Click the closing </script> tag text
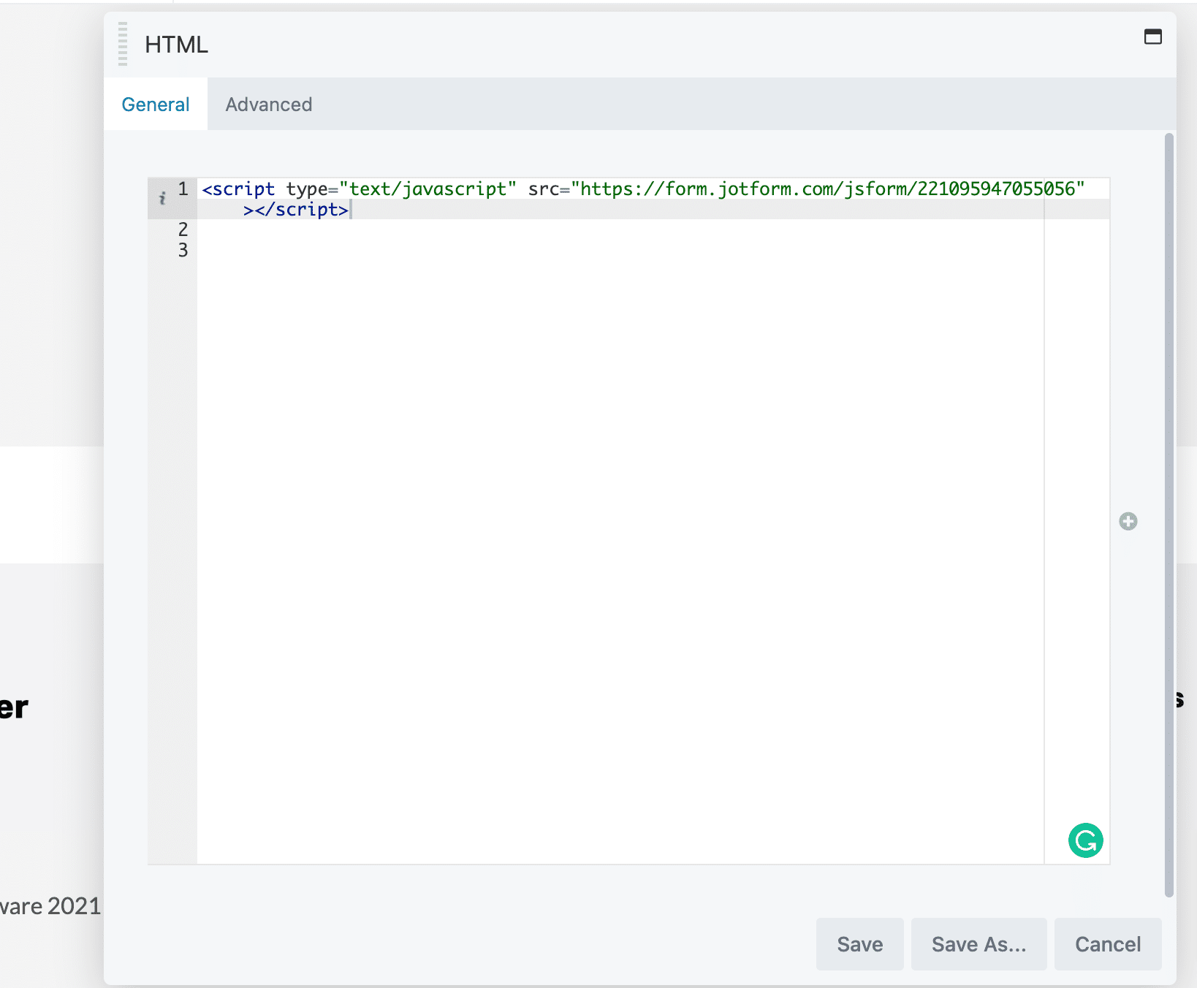The height and width of the screenshot is (988, 1197). coord(302,210)
